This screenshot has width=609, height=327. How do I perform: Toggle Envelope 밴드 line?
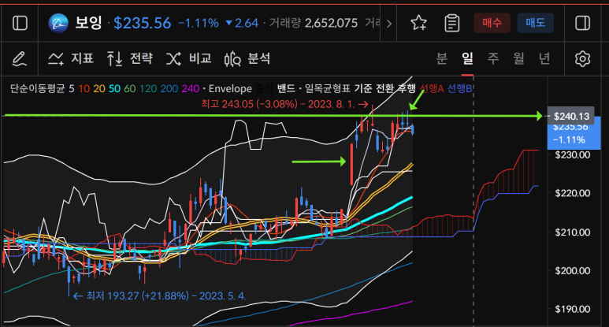click(286, 88)
